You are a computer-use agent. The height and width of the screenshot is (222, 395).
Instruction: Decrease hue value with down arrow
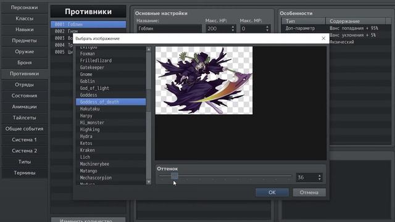tap(320, 179)
